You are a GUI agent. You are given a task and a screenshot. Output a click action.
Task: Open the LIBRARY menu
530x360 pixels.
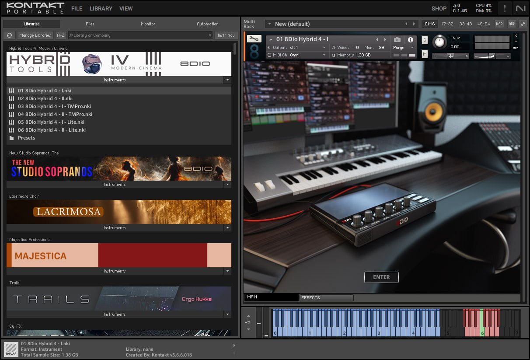pos(101,8)
